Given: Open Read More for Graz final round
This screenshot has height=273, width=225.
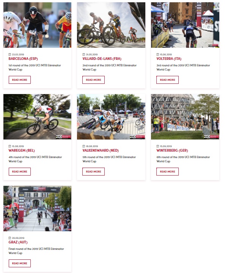Looking at the screenshot, I should [20, 263].
